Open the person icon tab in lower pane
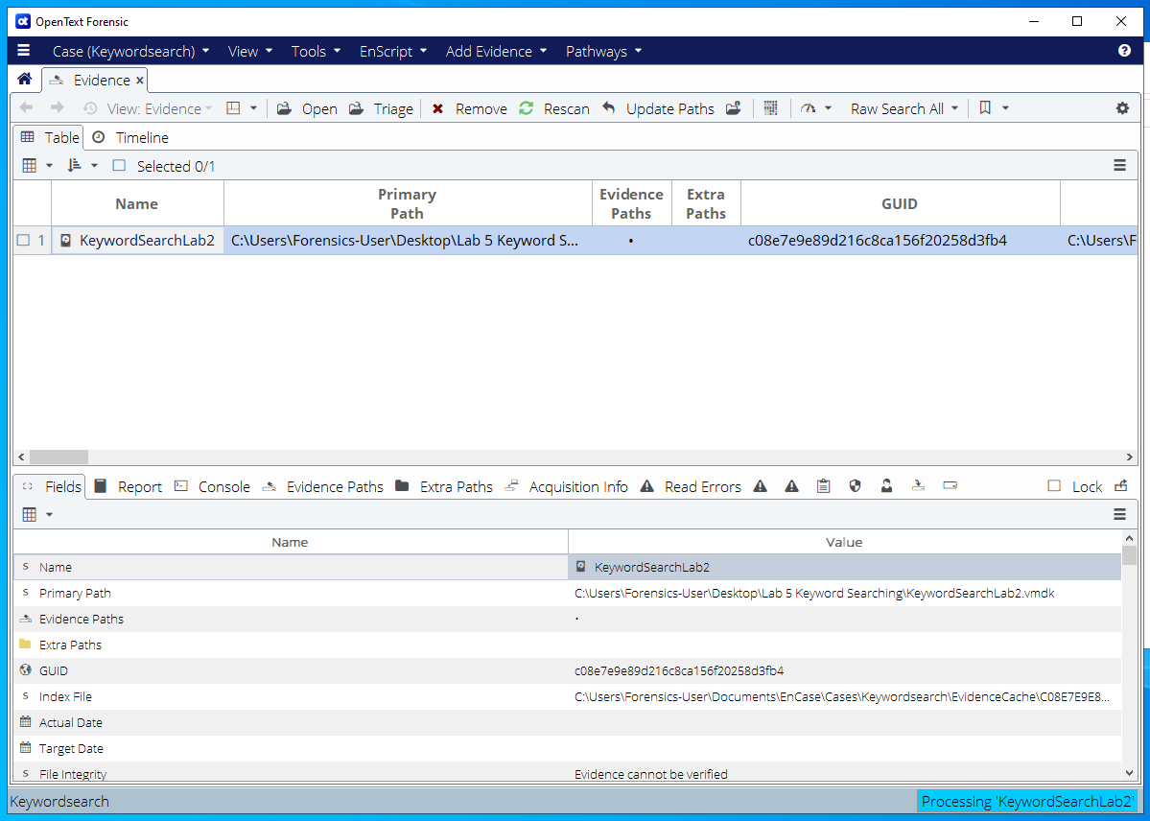 coord(886,485)
